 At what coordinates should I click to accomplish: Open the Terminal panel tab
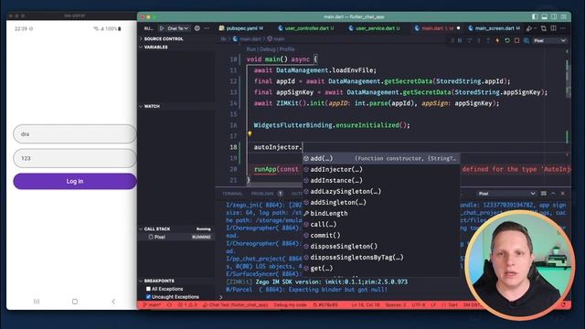tap(232, 194)
